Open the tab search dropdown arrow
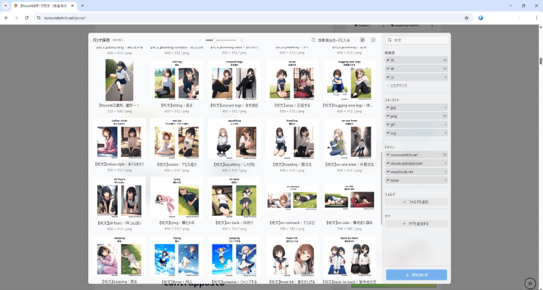The width and height of the screenshot is (543, 290). [x=5, y=5]
